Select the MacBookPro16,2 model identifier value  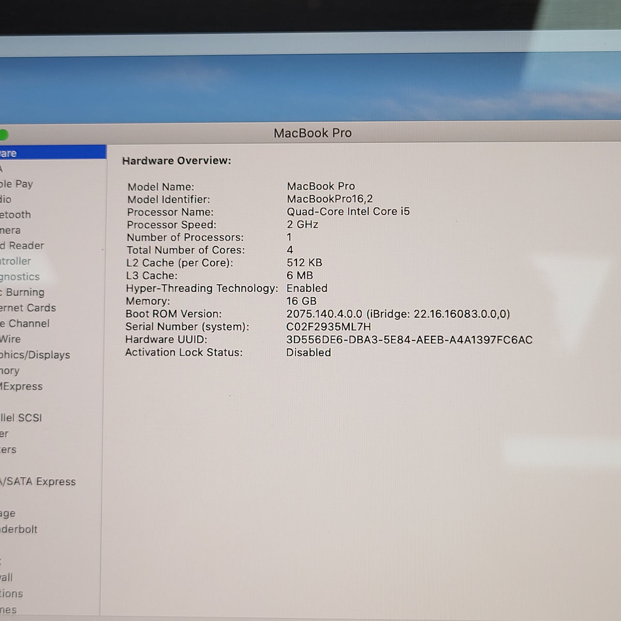pos(330,199)
